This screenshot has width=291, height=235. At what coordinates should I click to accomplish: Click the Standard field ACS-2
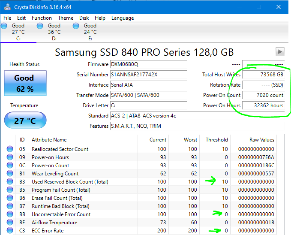[x=197, y=116]
